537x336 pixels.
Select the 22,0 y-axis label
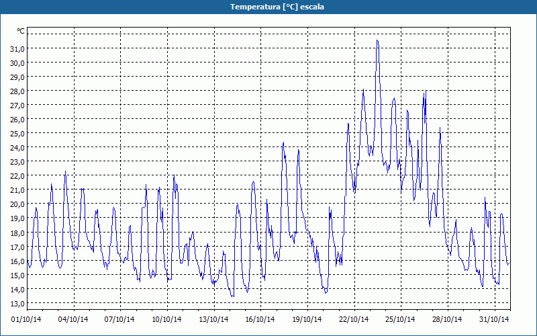pyautogui.click(x=17, y=176)
